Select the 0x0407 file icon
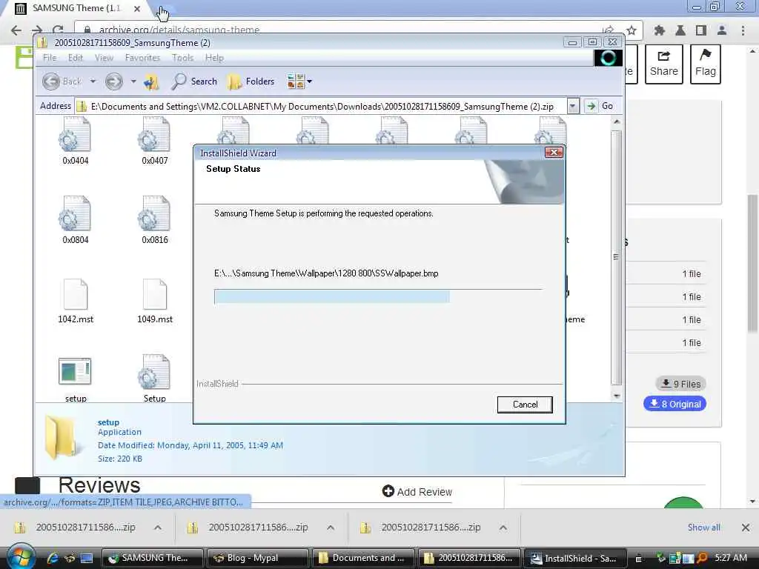Viewport: 759px width, 569px height. (x=155, y=141)
